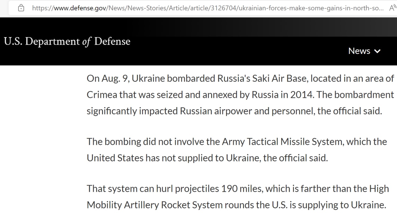Image resolution: width=397 pixels, height=214 pixels.
Task: Click the paragraph starting 'That system can hurl'
Action: click(238, 197)
